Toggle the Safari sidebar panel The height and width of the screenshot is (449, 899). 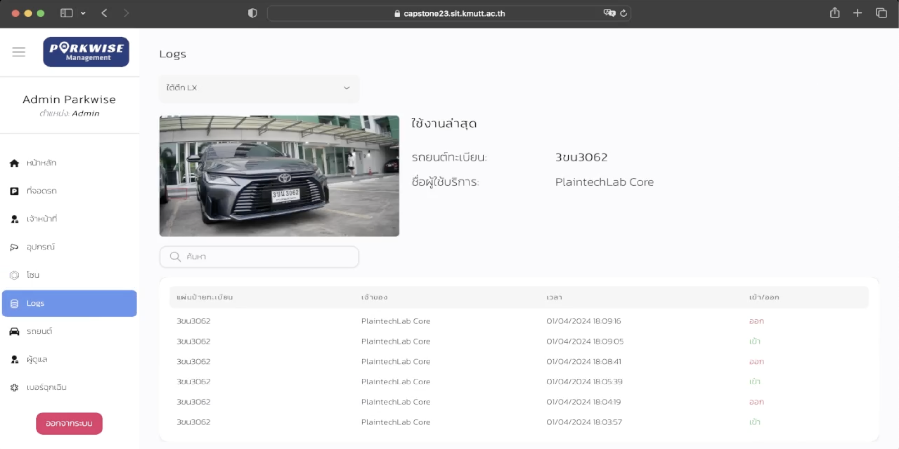(x=66, y=13)
